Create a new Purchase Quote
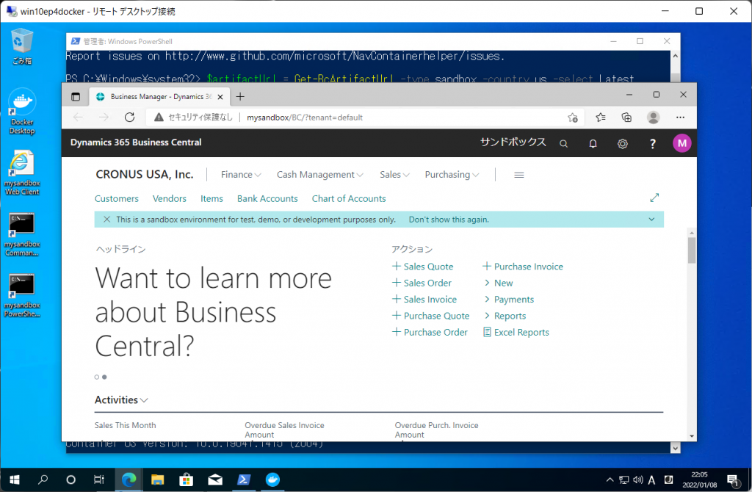The image size is (752, 492). [430, 316]
